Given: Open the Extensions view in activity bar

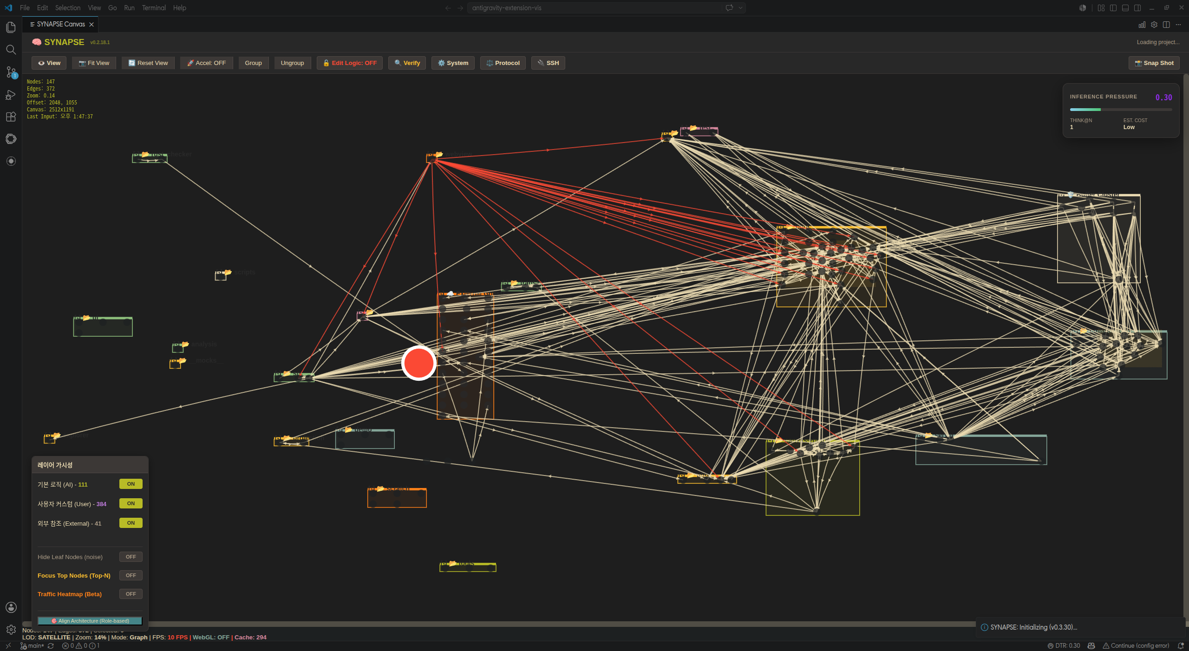Looking at the screenshot, I should click(x=11, y=117).
